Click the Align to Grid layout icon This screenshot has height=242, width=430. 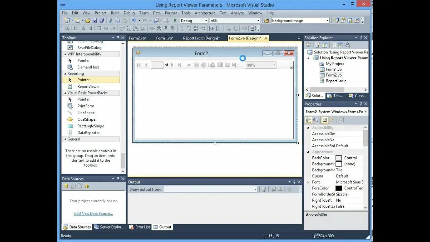(67, 29)
